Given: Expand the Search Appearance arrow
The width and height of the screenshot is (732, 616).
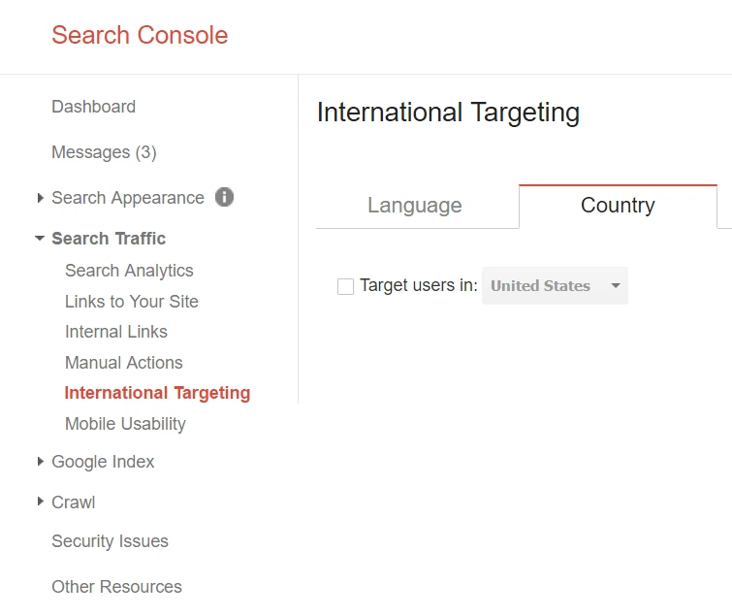Looking at the screenshot, I should tap(40, 198).
